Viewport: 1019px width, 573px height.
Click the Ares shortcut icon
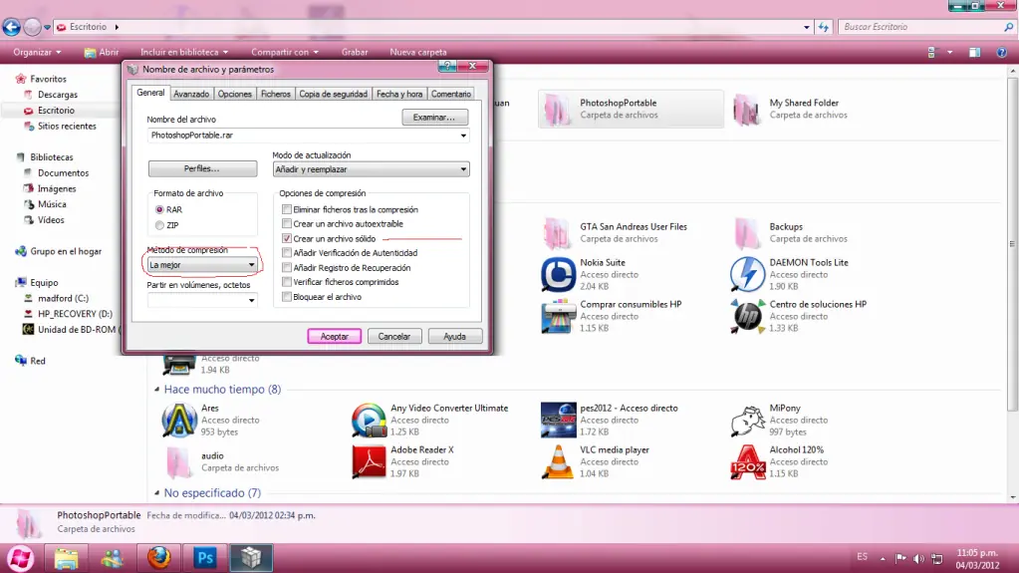click(x=179, y=421)
